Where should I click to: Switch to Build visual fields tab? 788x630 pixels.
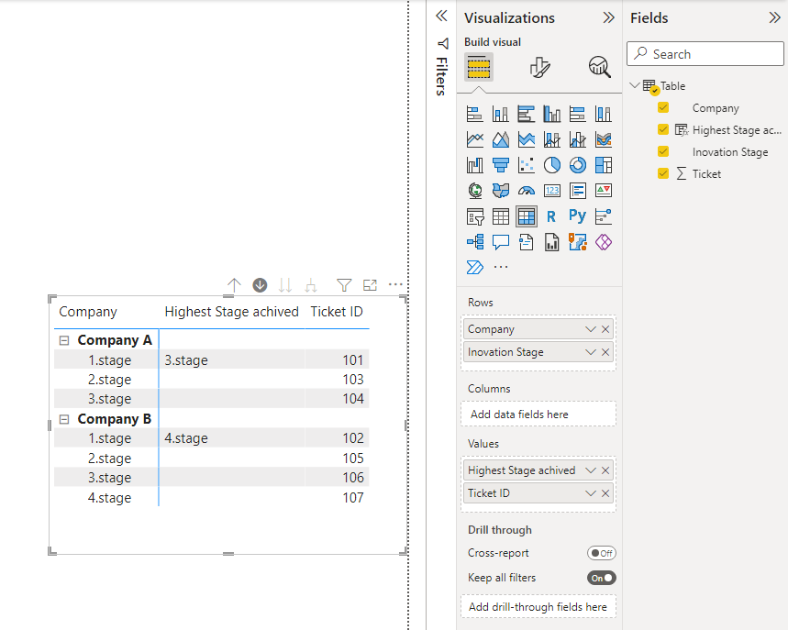pos(479,67)
